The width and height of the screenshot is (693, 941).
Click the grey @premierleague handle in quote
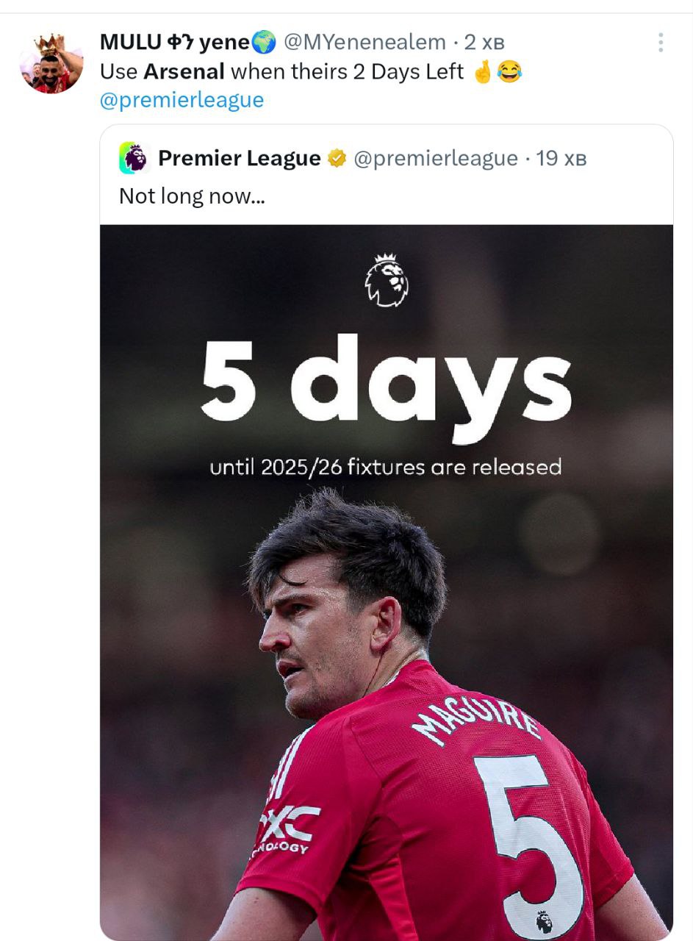point(436,158)
